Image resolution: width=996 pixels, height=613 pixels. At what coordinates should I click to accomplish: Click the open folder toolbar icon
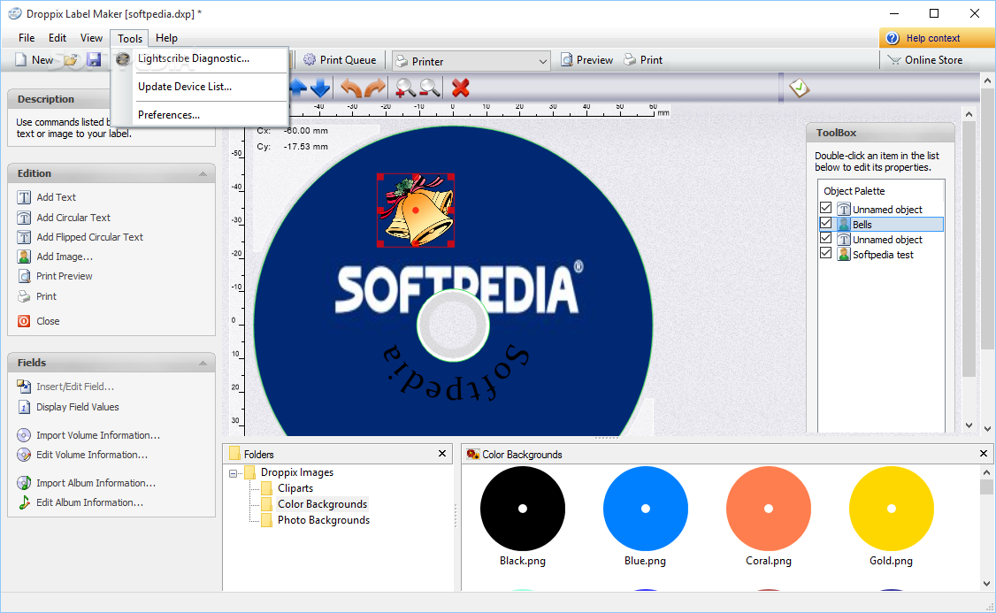click(x=71, y=60)
